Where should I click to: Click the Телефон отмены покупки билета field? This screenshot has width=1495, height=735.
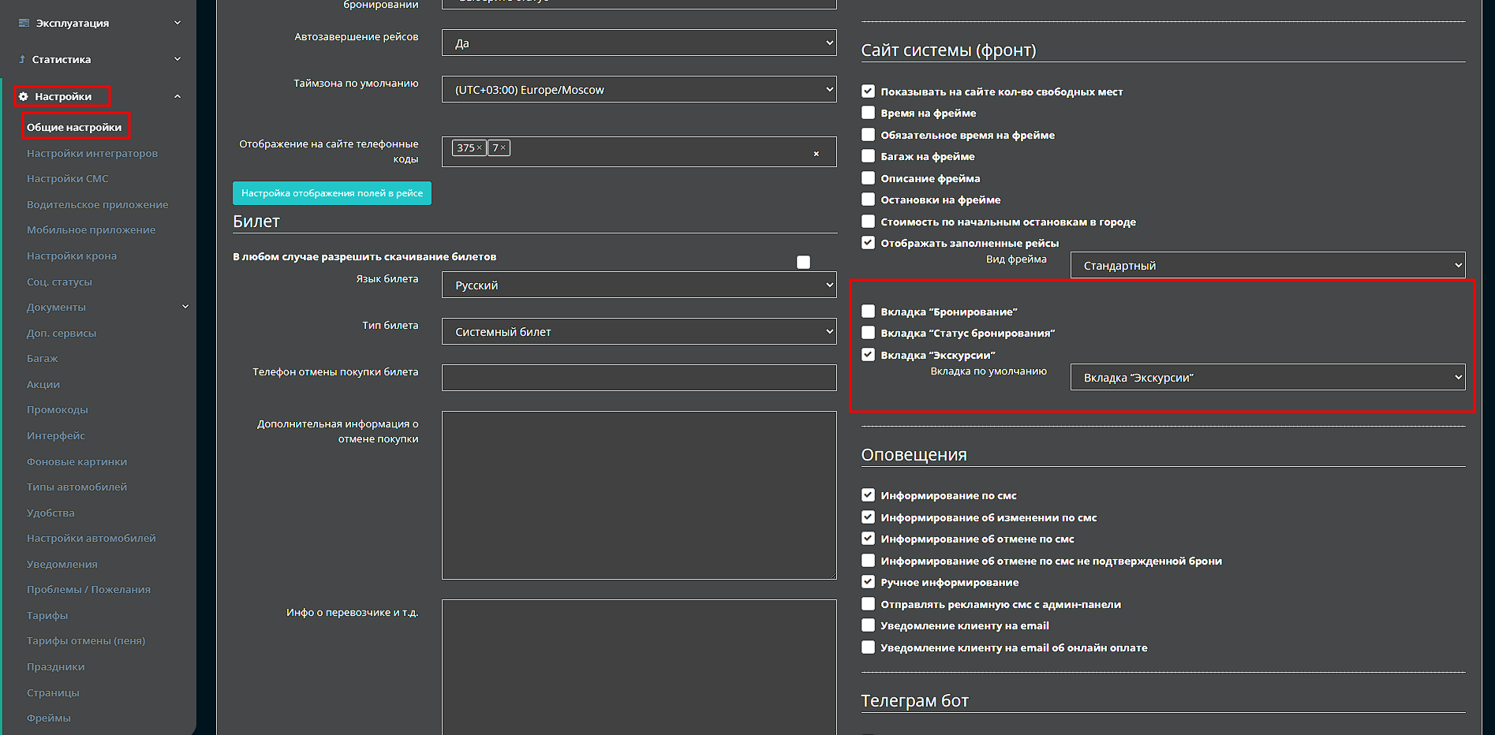tap(638, 378)
